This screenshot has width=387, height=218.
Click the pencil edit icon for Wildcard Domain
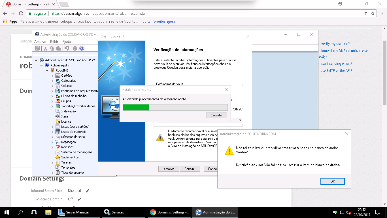[79, 199]
